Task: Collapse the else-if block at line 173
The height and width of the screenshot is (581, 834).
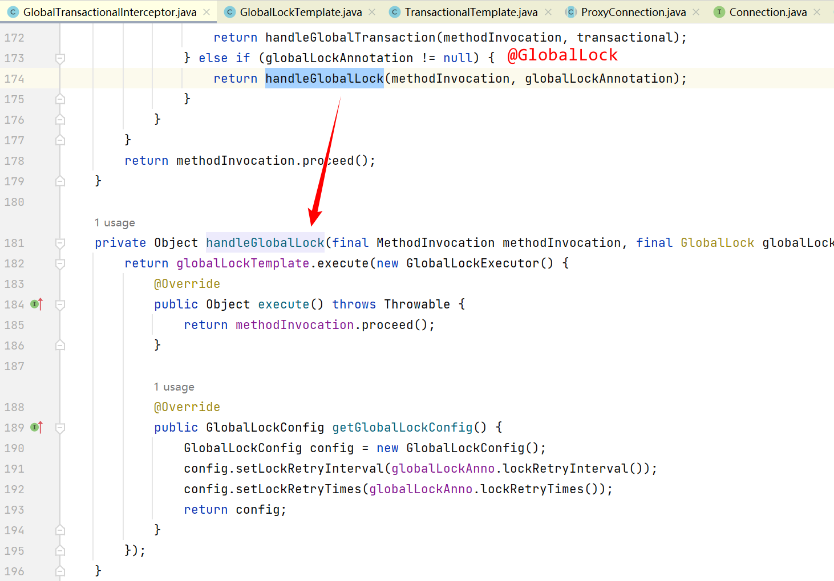Action: [x=60, y=59]
